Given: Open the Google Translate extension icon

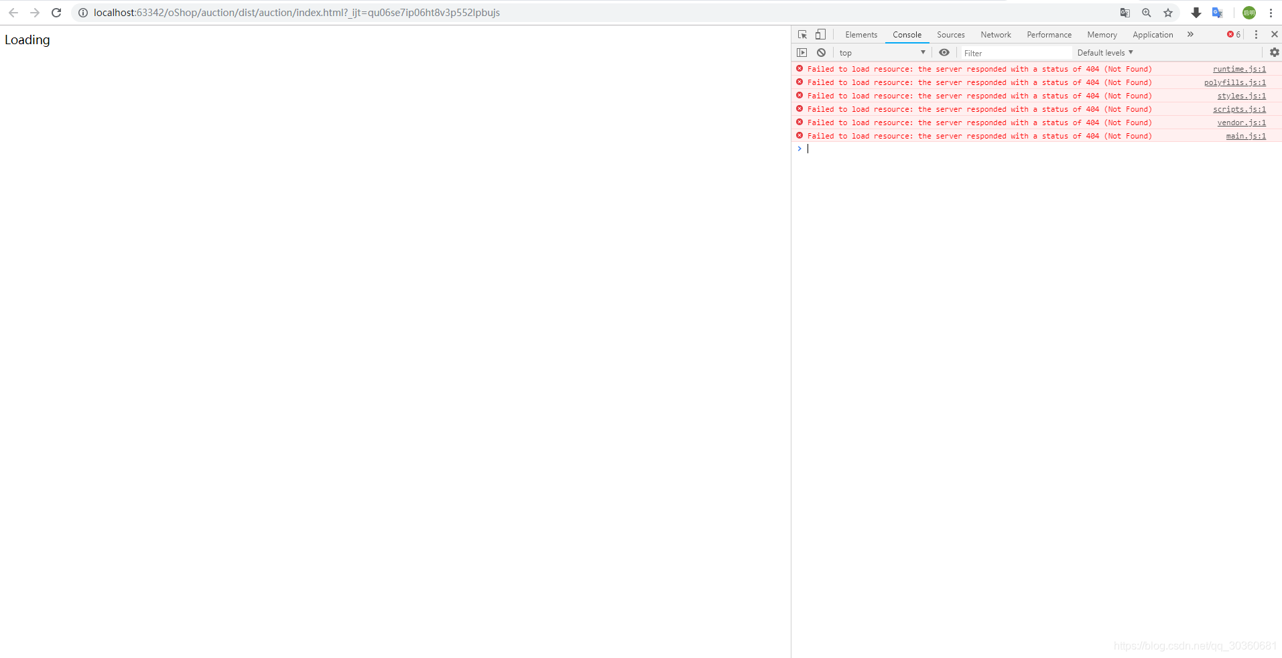Looking at the screenshot, I should click(1218, 13).
